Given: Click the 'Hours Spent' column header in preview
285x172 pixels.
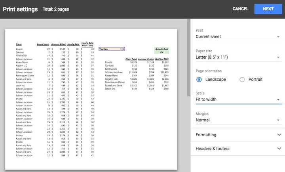Looking at the screenshot, I should pyautogui.click(x=43, y=44).
